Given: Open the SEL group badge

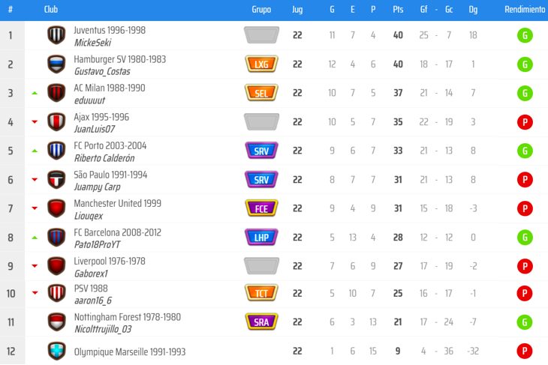Looking at the screenshot, I should point(261,93).
